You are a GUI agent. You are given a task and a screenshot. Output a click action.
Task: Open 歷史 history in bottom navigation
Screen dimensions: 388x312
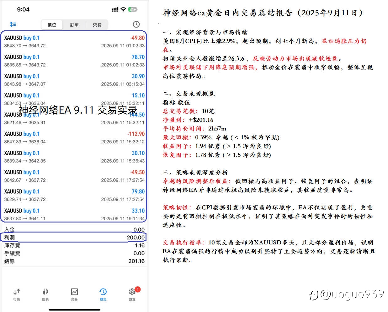[x=103, y=295]
